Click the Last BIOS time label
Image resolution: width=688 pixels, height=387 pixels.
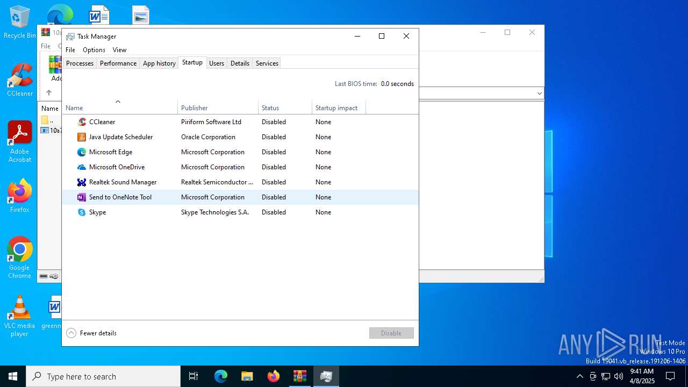[x=356, y=84]
